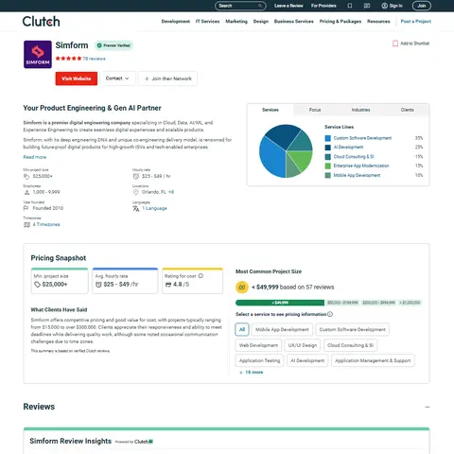
Task: Collapse the Reviews section
Action: coord(428,407)
